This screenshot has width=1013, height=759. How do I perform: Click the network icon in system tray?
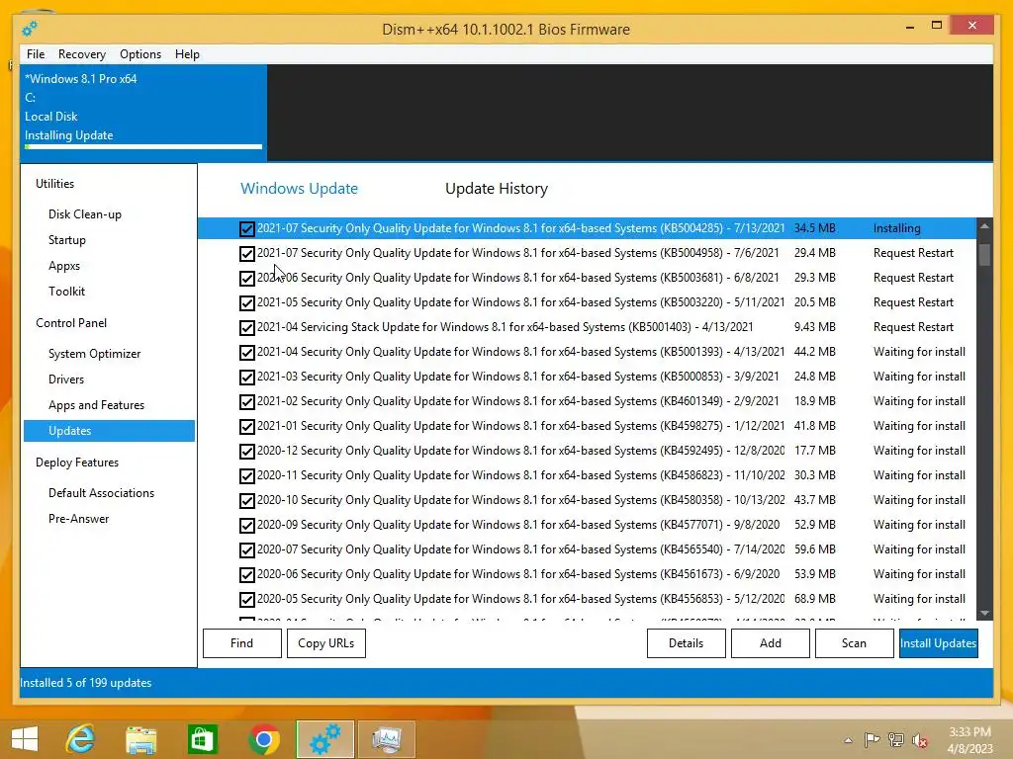click(896, 739)
